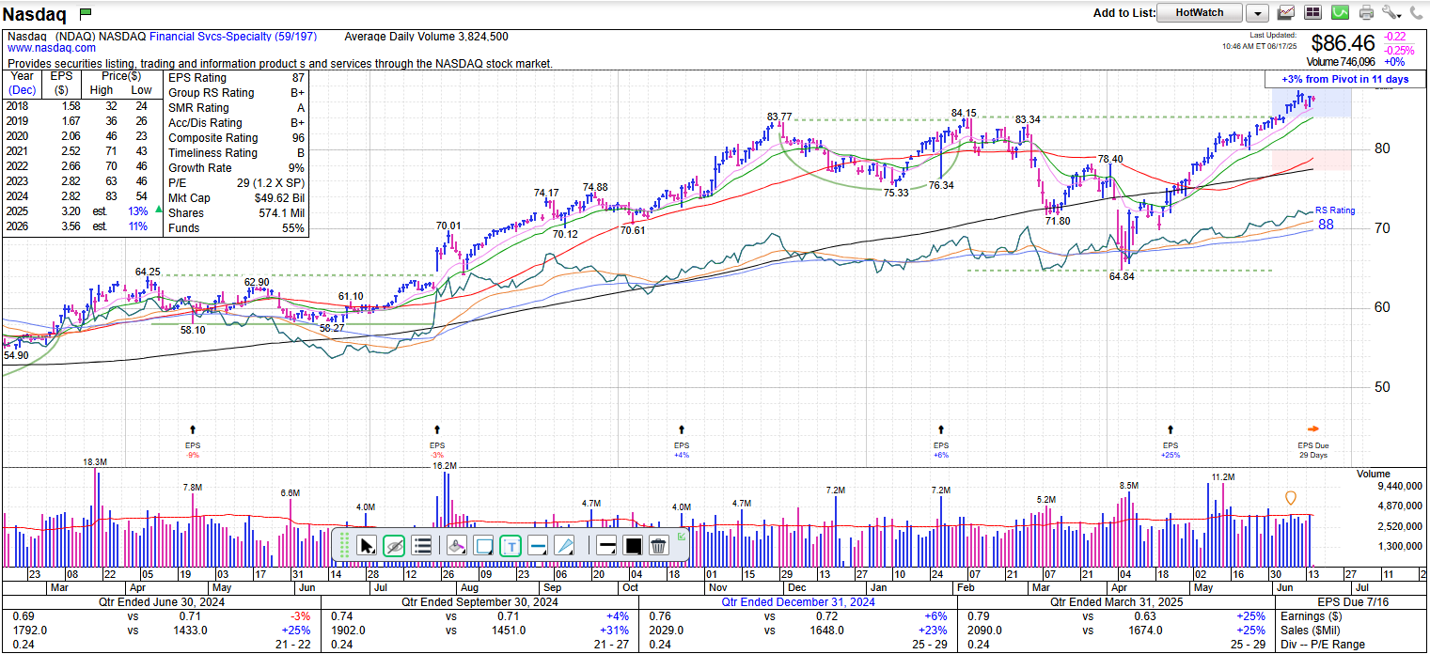
Task: Click the phone contact icon
Action: [1417, 12]
